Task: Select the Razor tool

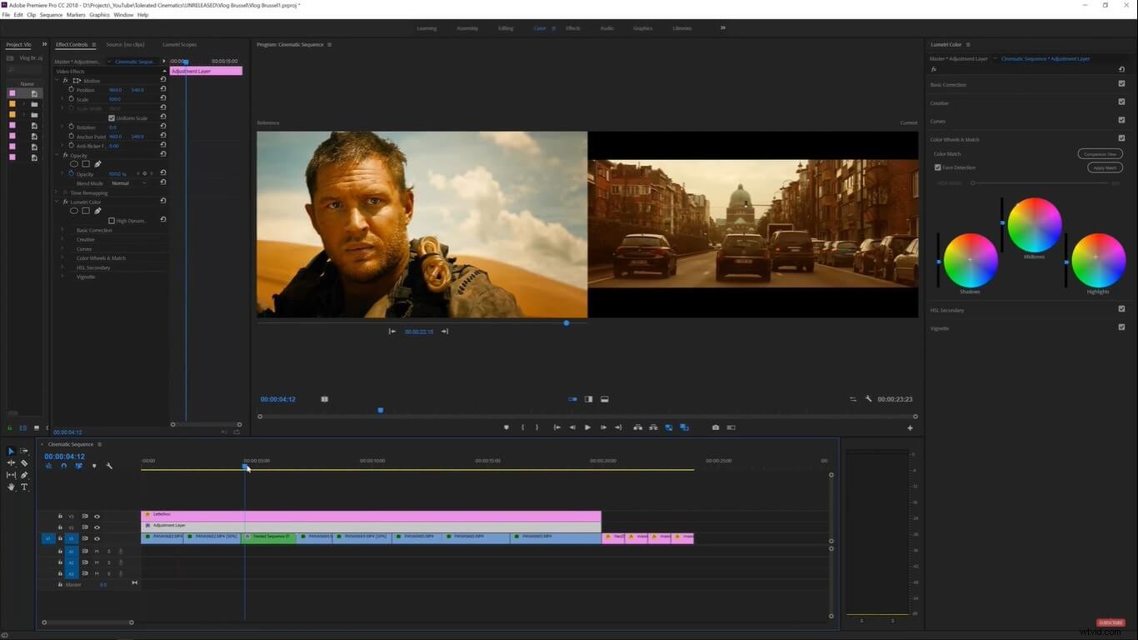Action: (25, 463)
